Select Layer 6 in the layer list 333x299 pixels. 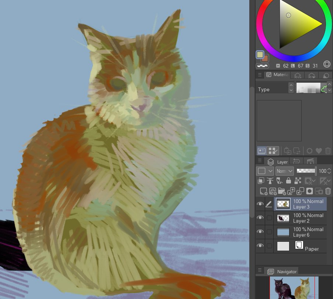click(300, 232)
